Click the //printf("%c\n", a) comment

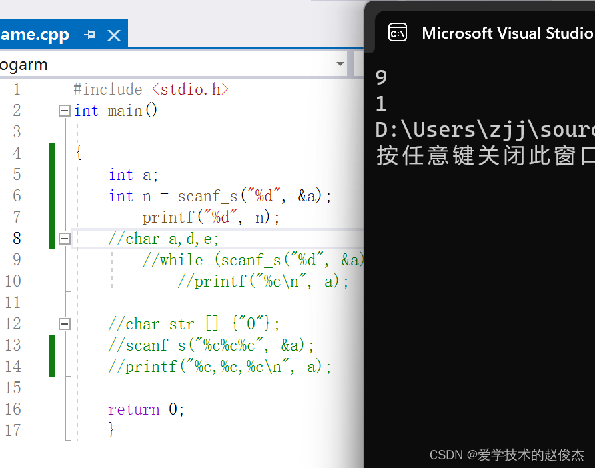(263, 281)
